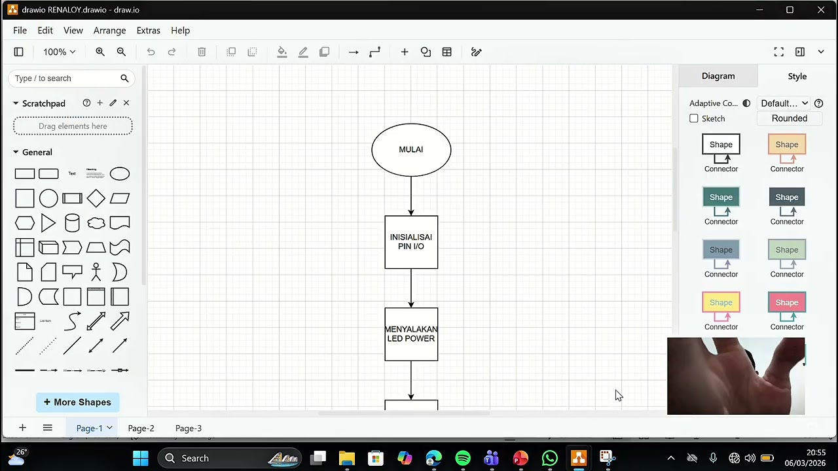This screenshot has height=471, width=838.
Task: Switch to the Diagram tab
Action: (718, 76)
